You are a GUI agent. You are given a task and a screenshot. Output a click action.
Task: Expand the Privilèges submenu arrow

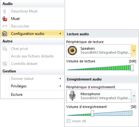60,86
